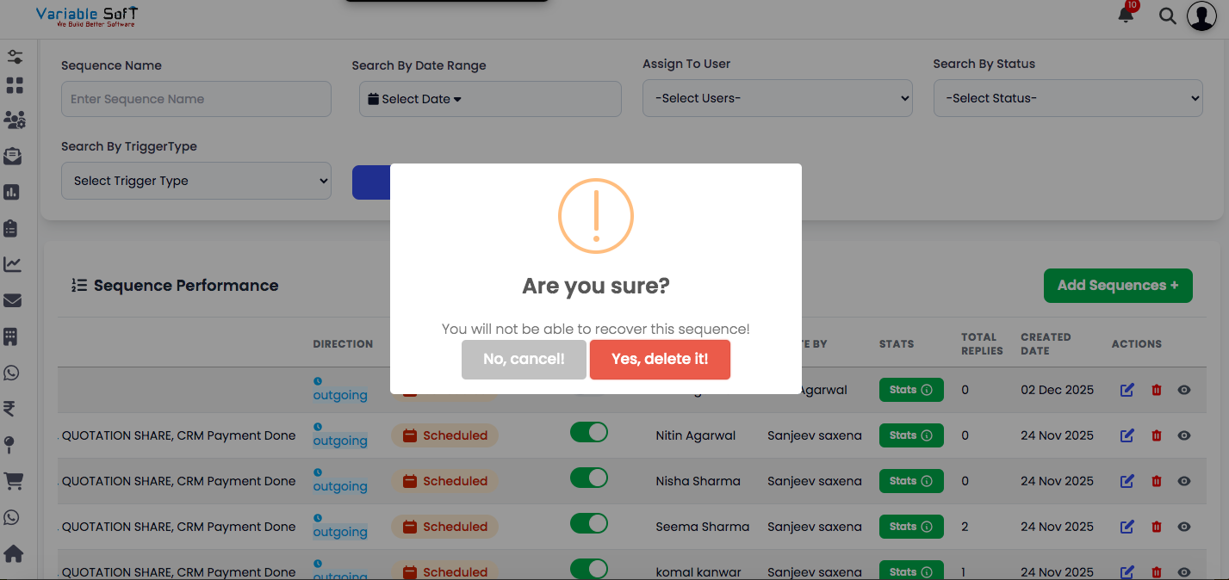Open the building icon in sidebar
Viewport: 1229px width, 580px height.
(12, 336)
